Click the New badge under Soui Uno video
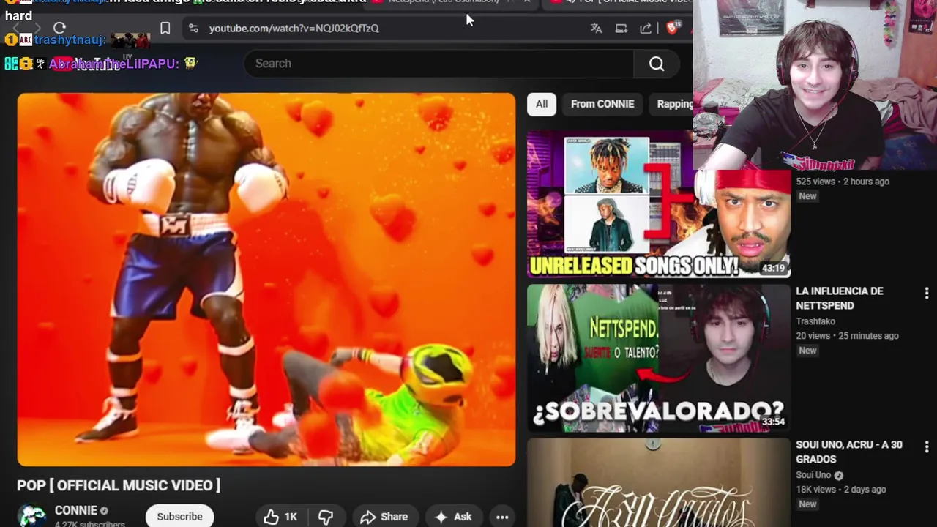This screenshot has width=937, height=527. [807, 504]
